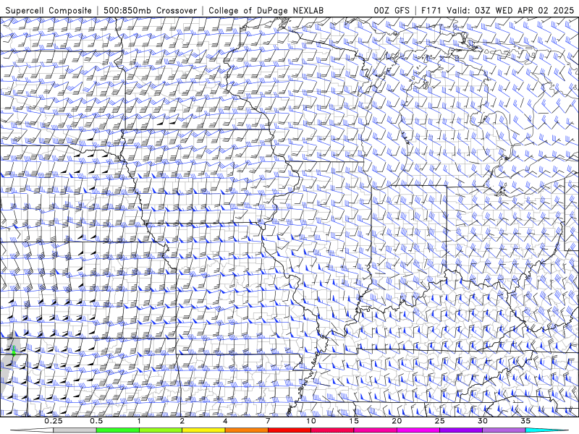579x434 pixels.
Task: Click the 4 color scale label
Action: click(x=225, y=421)
